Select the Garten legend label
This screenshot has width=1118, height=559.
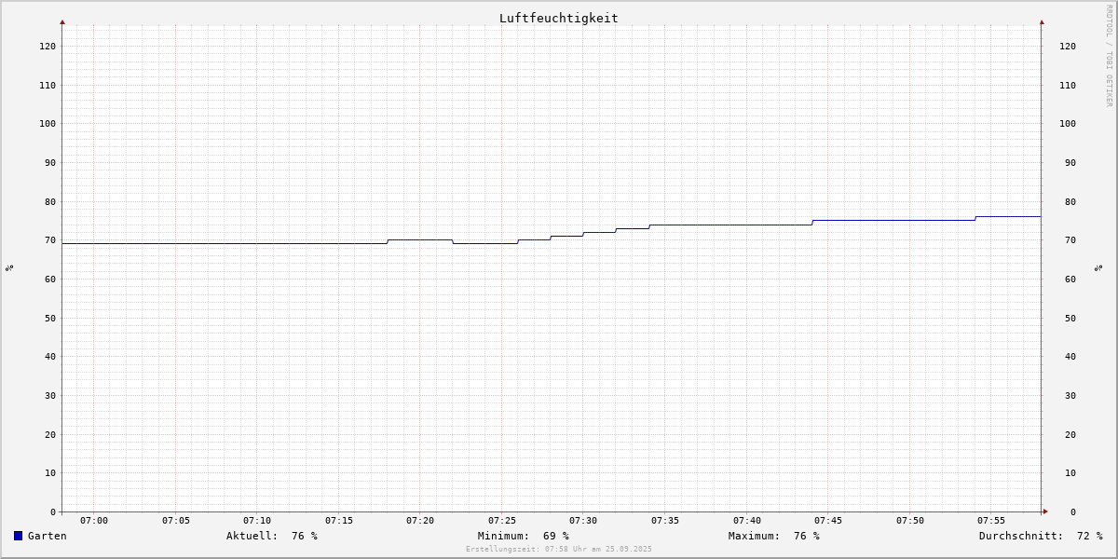(x=47, y=536)
